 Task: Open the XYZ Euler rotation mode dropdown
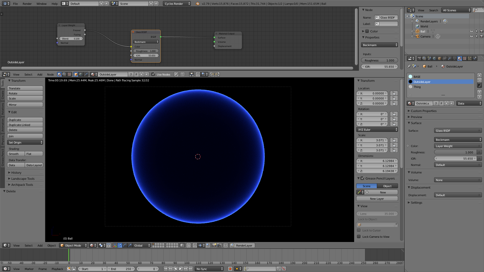coord(377,130)
